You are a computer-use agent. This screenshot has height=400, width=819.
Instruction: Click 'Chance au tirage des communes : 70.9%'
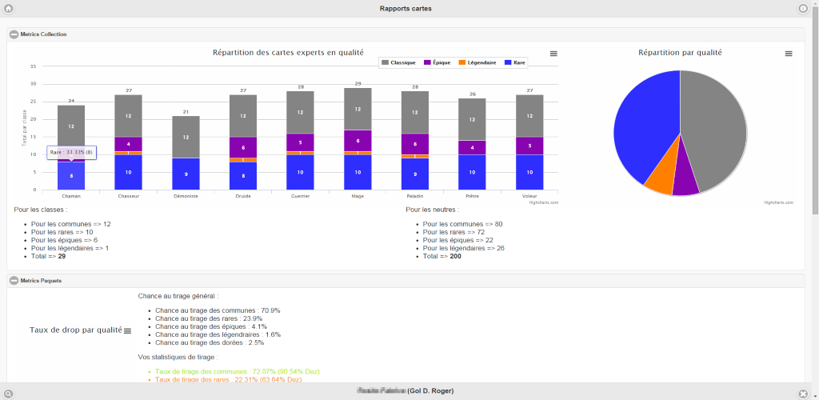pyautogui.click(x=218, y=310)
